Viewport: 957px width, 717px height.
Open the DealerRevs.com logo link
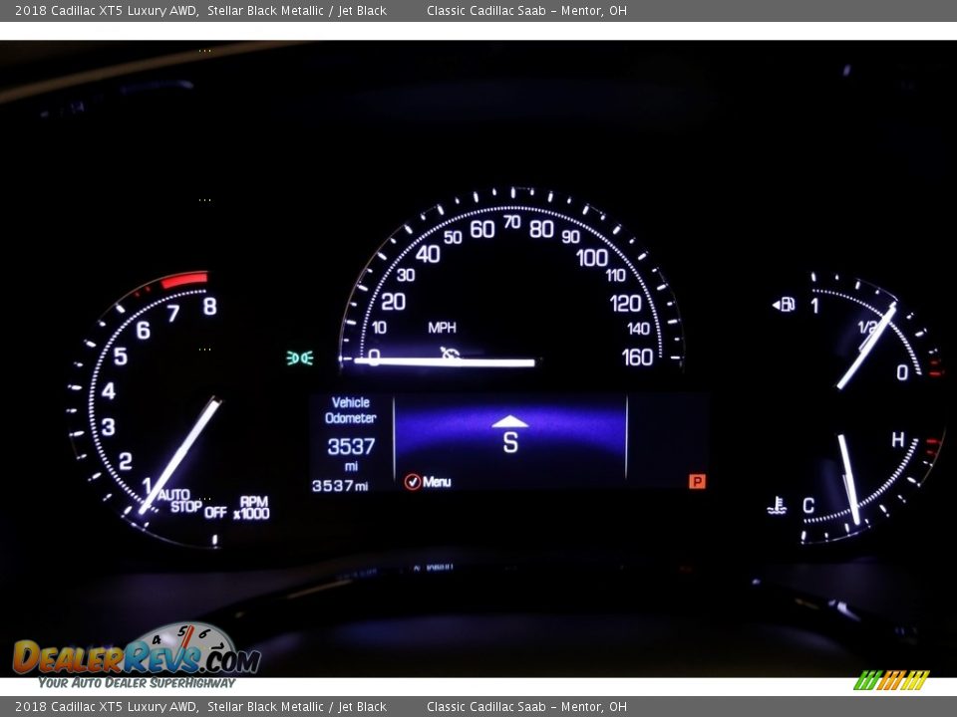136,655
